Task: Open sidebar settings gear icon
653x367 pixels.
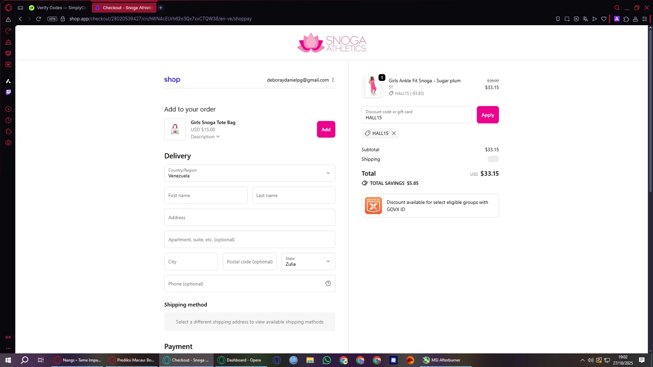Action: [x=8, y=143]
